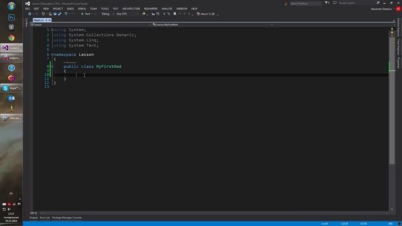Screen dimensions: 402x226
Task: Click the MyFirstMod class name in code
Action: [109, 67]
